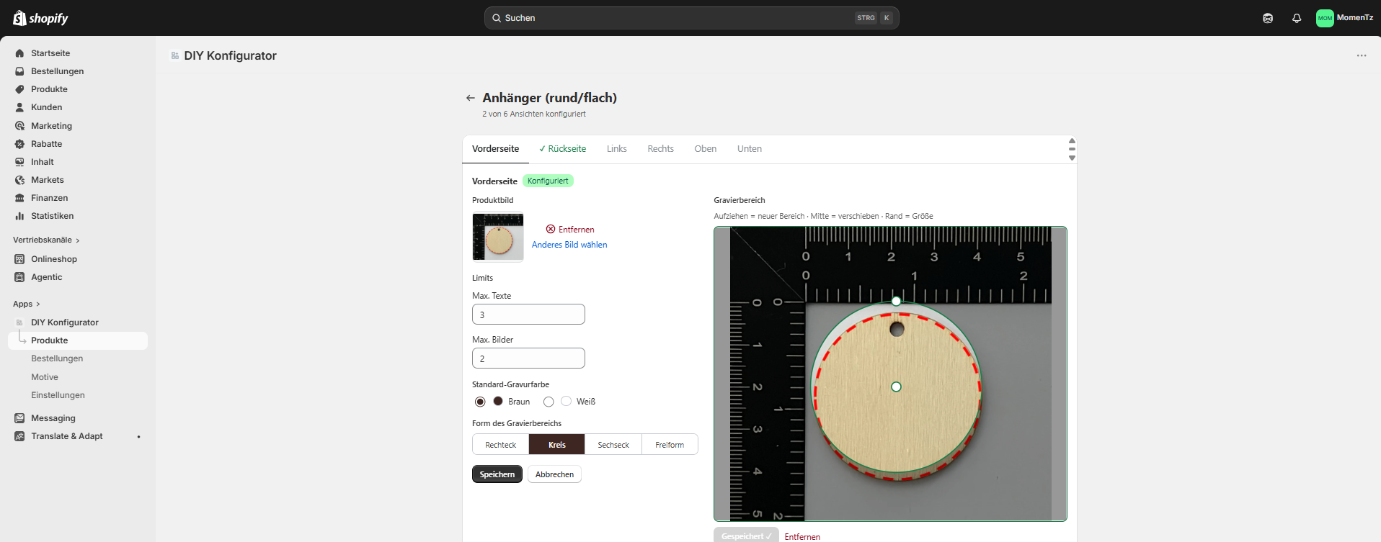Switch to the Links tab

616,149
